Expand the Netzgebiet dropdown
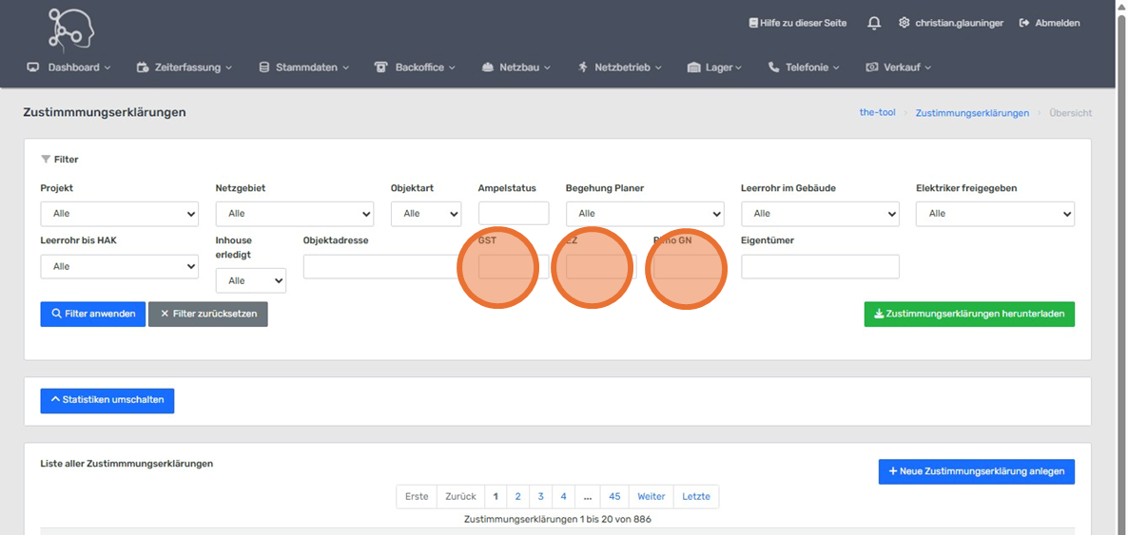This screenshot has width=1128, height=535. (x=294, y=214)
